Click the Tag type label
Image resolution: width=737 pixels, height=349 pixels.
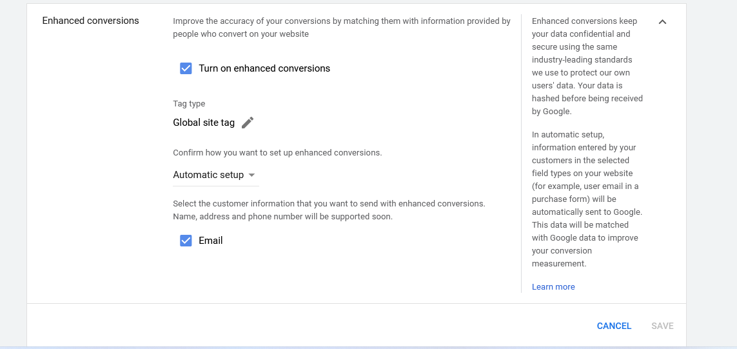pyautogui.click(x=189, y=103)
